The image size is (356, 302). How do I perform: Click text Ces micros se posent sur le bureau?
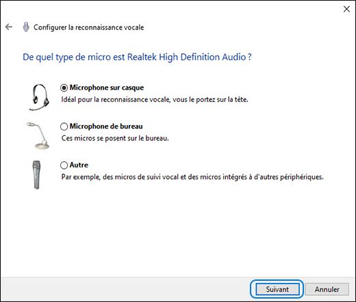tap(115, 138)
